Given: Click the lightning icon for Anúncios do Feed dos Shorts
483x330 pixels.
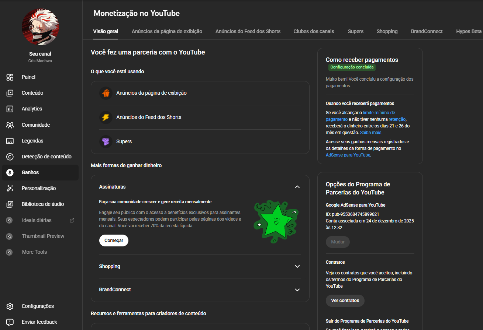Looking at the screenshot, I should tap(106, 117).
